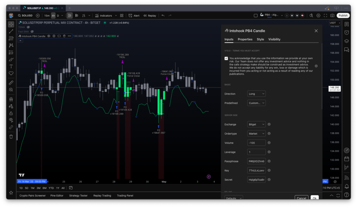Open the Crypto Pairs Screener tab
Image resolution: width=357 pixels, height=207 pixels.
33,195
